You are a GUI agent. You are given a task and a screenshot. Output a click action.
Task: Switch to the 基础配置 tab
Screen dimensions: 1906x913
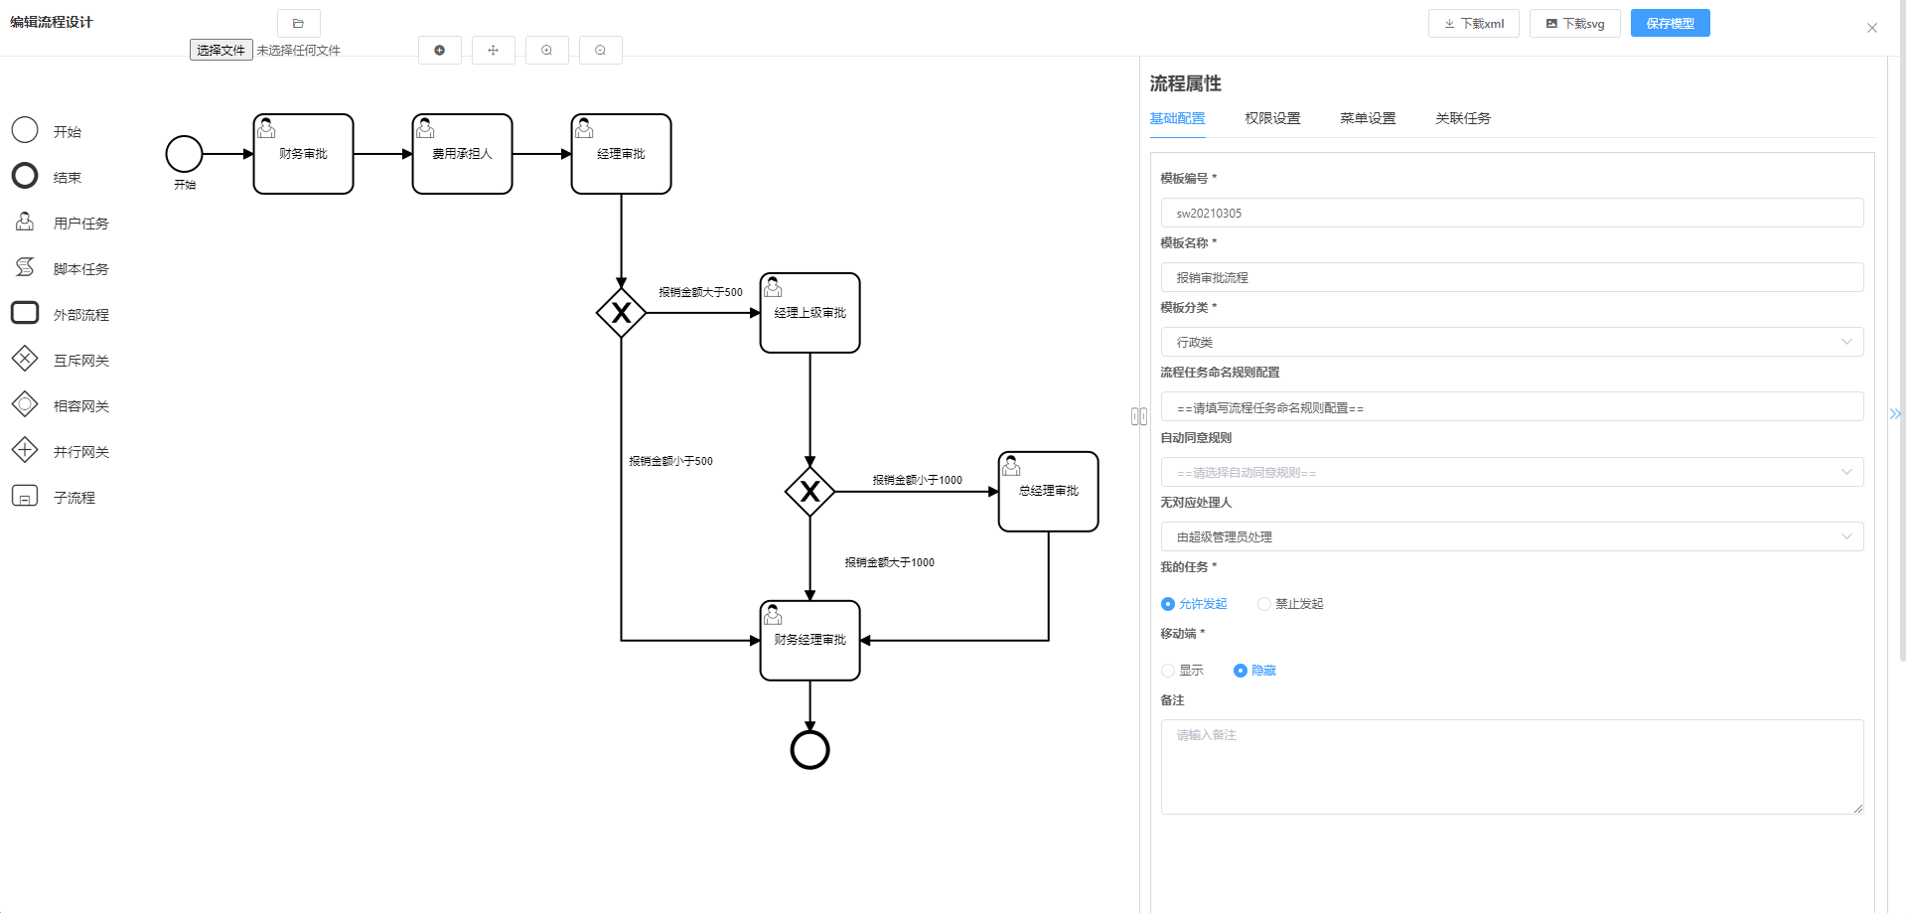click(x=1177, y=118)
